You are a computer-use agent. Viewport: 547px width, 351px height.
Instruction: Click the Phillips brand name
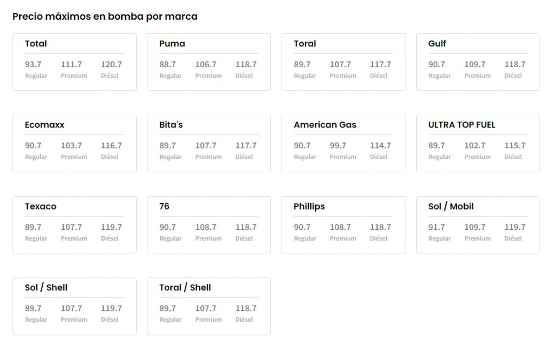(309, 206)
